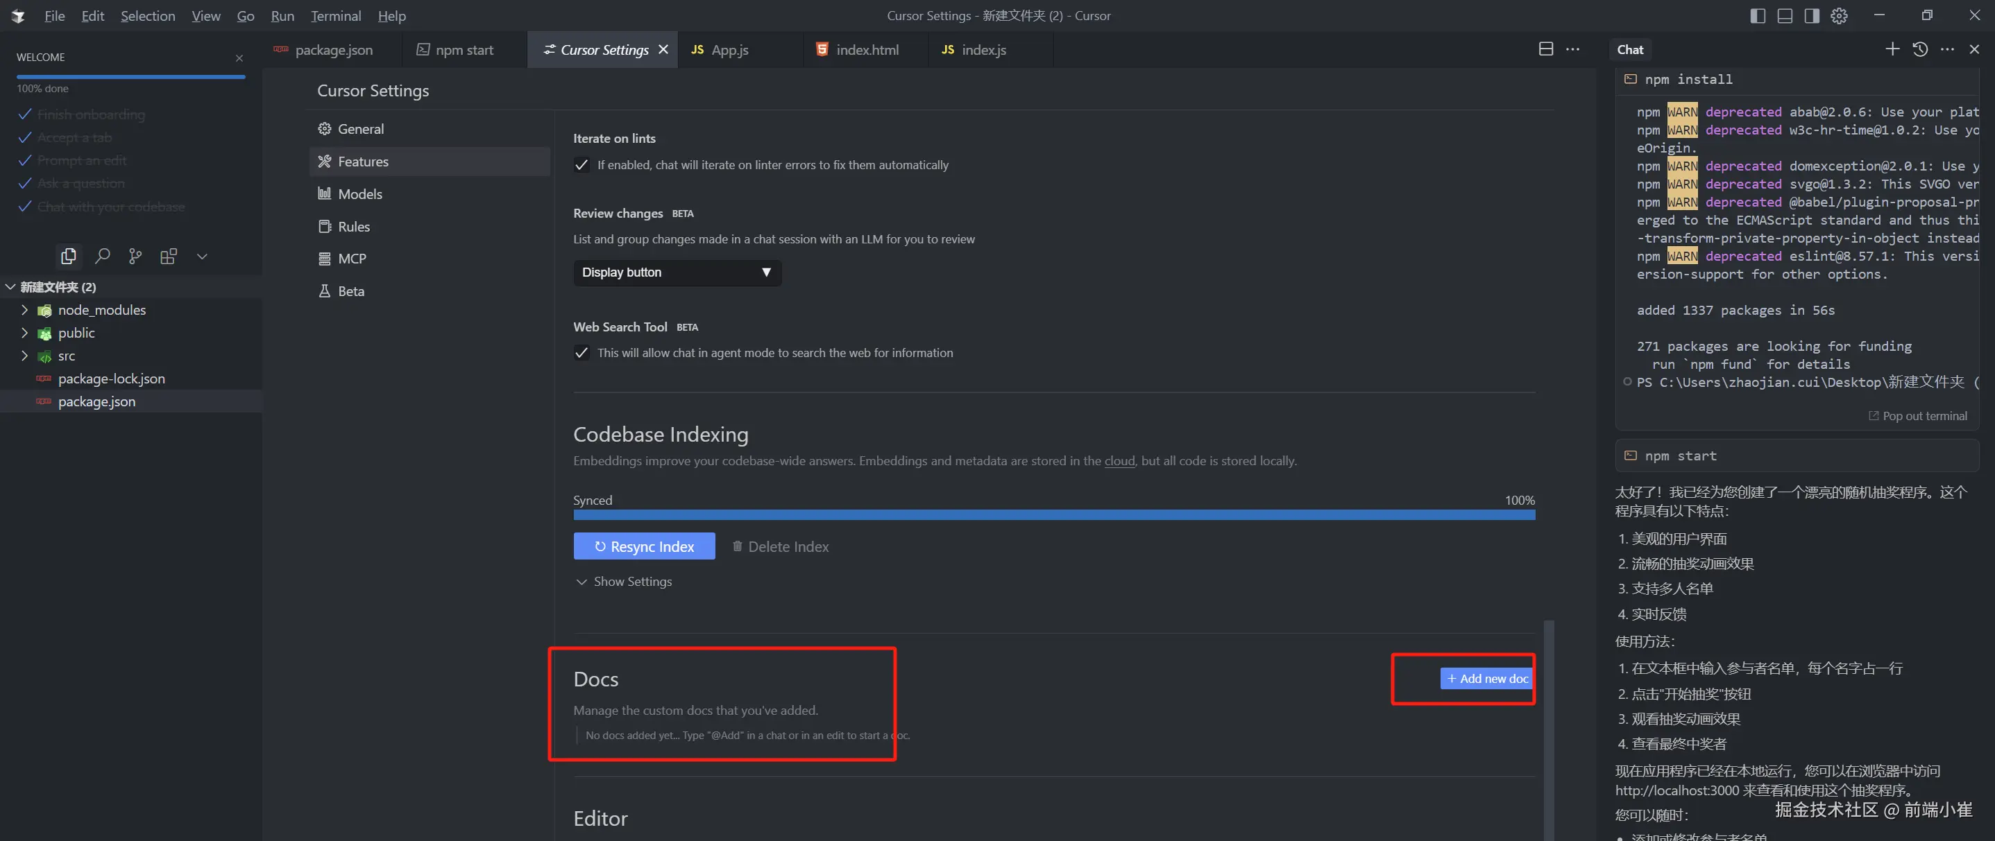
Task: Open the Display button dropdown
Action: click(x=677, y=272)
